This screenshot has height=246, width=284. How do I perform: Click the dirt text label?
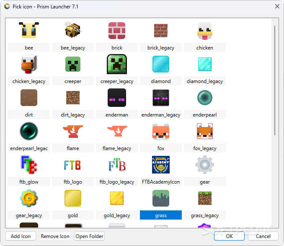click(x=29, y=115)
